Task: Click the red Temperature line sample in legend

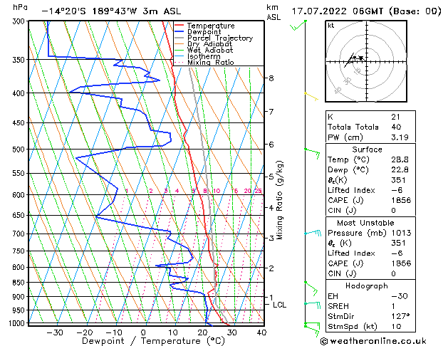Action: tap(179, 26)
